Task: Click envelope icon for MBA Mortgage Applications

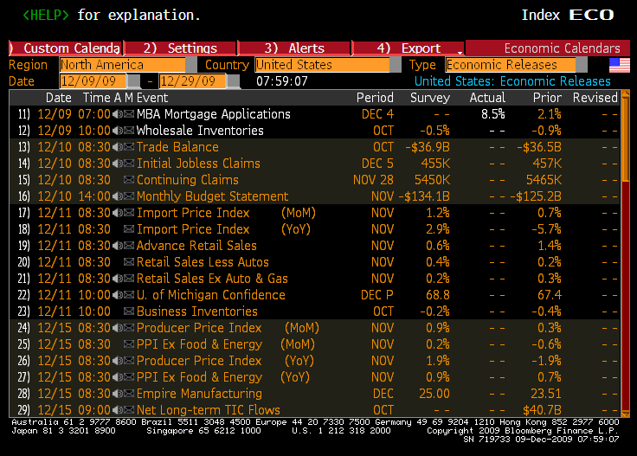Action: coord(129,114)
